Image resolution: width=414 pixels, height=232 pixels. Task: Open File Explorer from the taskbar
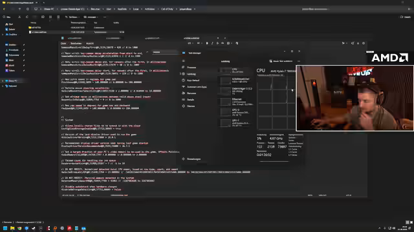pyautogui.click(x=12, y=228)
